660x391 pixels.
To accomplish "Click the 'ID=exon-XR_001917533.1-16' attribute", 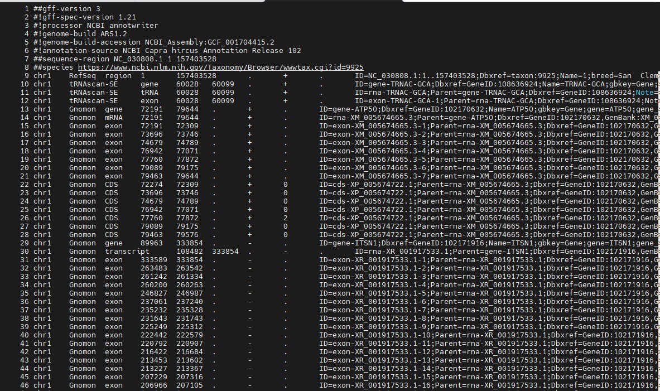I will point(375,385).
